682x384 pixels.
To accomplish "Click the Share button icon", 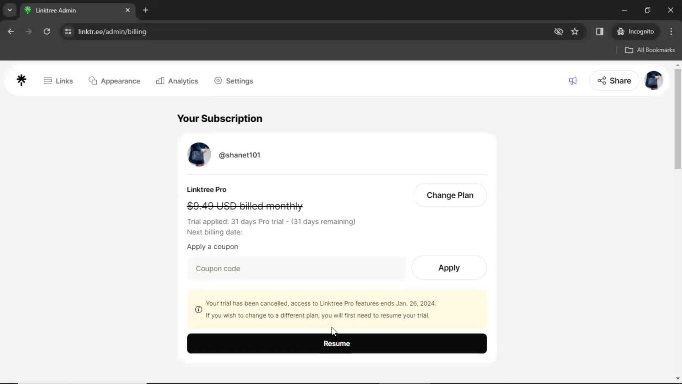I will click(602, 81).
